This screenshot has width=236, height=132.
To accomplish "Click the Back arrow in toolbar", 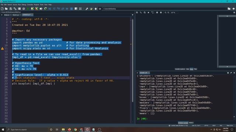I will point(96,9).
